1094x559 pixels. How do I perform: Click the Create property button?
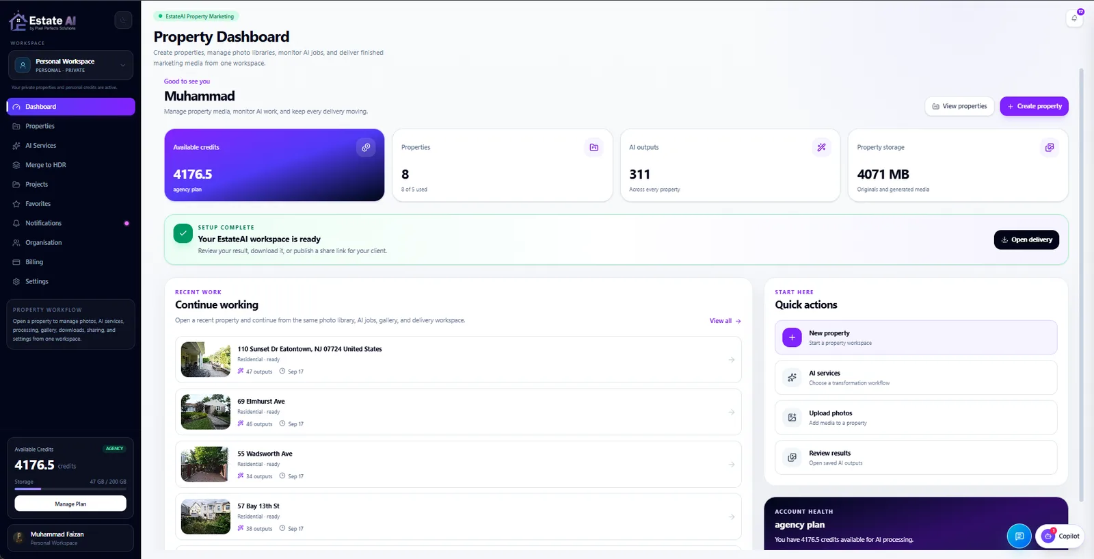pyautogui.click(x=1034, y=106)
